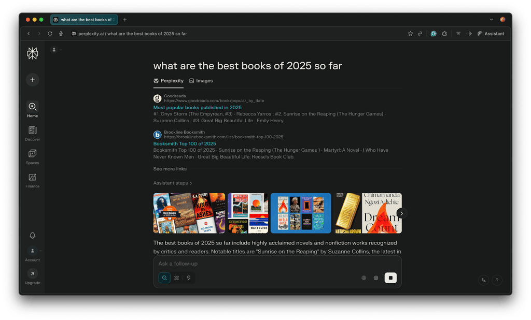Click the Upgrade arrow icon
531x320 pixels.
(x=33, y=274)
